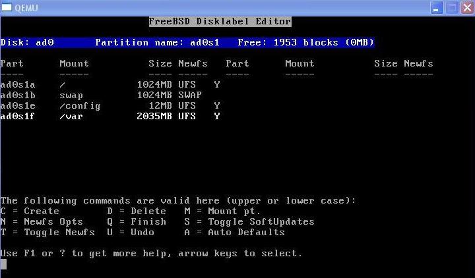Select the ad0s1b partition name
475x278 pixels.
[18, 95]
